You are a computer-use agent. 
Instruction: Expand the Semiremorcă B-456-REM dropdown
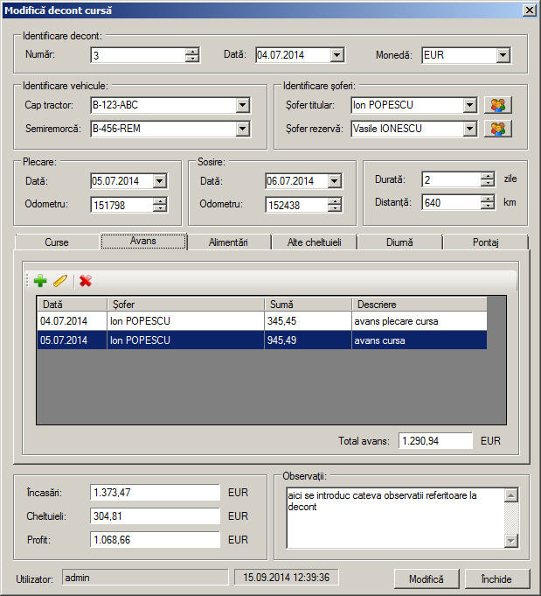(x=242, y=129)
